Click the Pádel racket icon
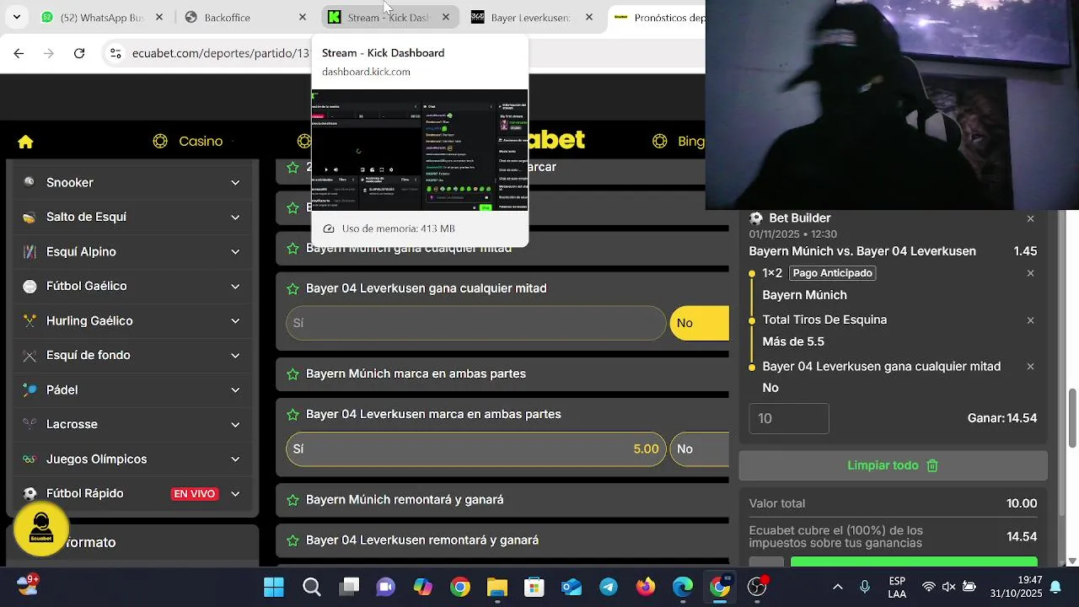Screen dimensions: 1079x607 point(30,389)
